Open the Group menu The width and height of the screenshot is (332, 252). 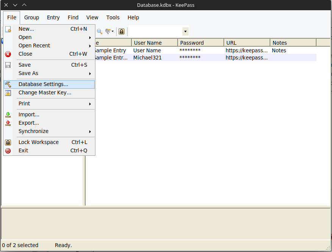pyautogui.click(x=31, y=17)
